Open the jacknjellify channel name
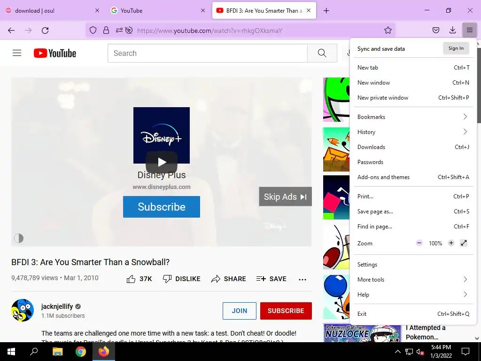This screenshot has height=361, width=481. tap(57, 306)
